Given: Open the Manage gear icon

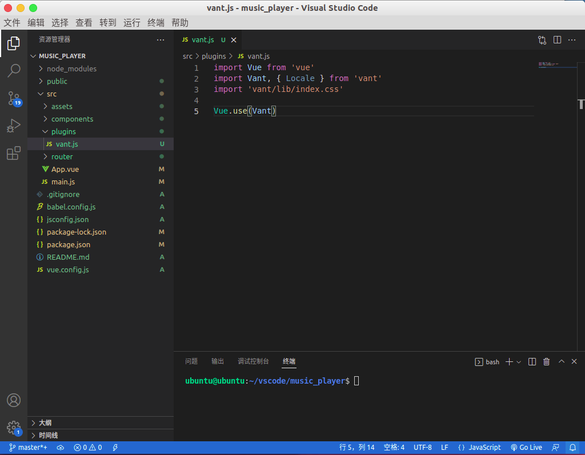Looking at the screenshot, I should (x=14, y=428).
